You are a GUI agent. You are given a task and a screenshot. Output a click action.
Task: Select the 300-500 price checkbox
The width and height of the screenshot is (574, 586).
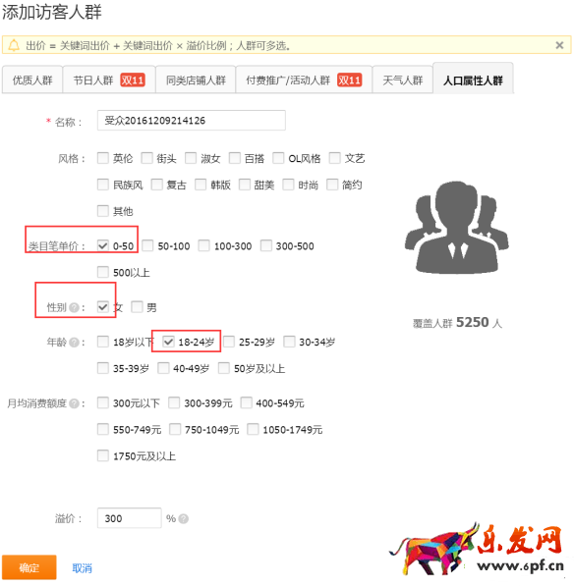tap(266, 245)
